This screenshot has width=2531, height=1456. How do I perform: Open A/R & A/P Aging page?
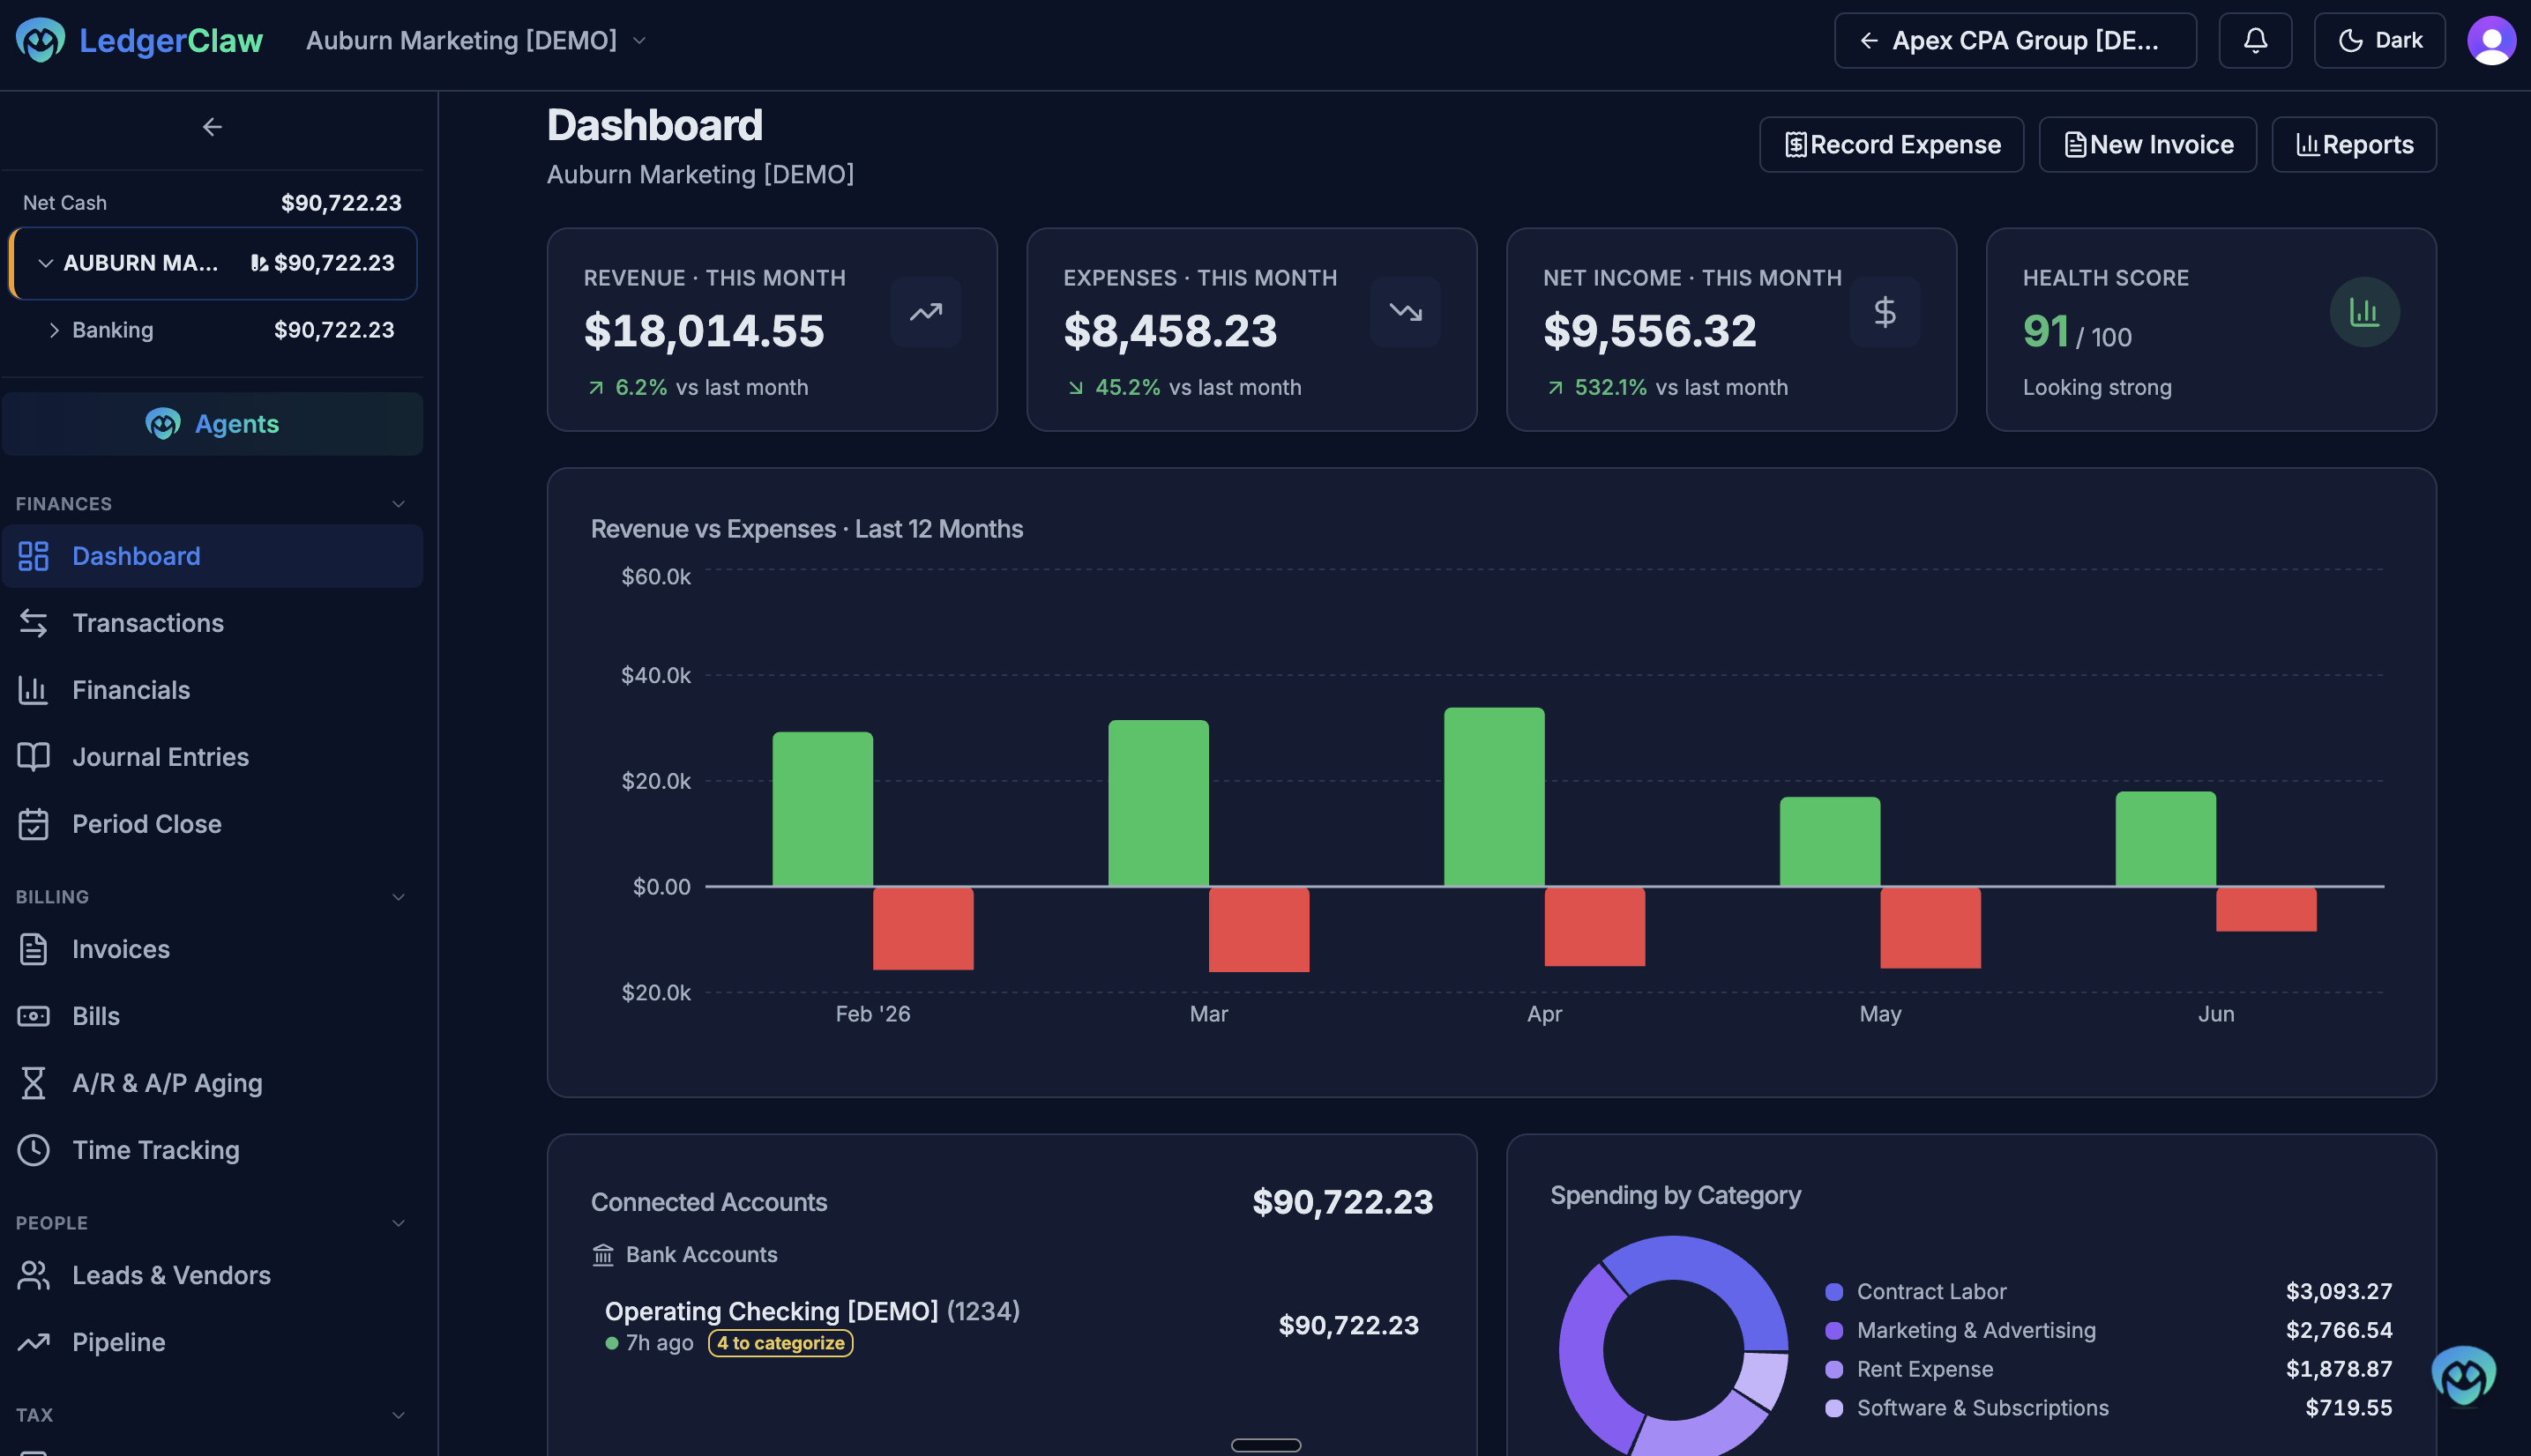212,1083
